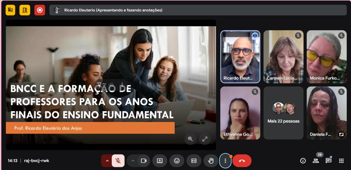
Task: Click the red recording indicator icon
Action: pos(40,10)
